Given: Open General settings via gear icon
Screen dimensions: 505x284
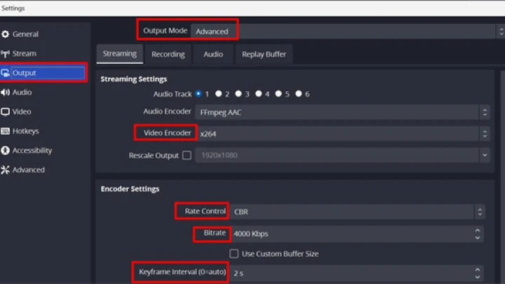Looking at the screenshot, I should tap(5, 34).
